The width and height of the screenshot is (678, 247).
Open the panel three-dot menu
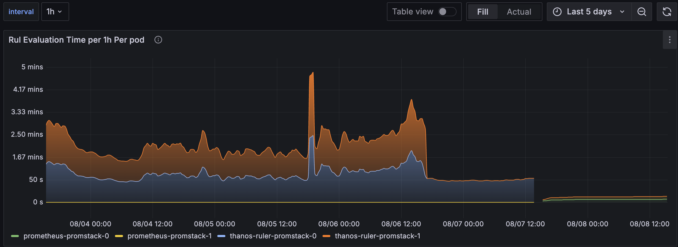(x=670, y=40)
